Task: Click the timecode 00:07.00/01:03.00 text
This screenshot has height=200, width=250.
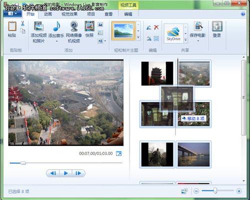Action: 96,153
